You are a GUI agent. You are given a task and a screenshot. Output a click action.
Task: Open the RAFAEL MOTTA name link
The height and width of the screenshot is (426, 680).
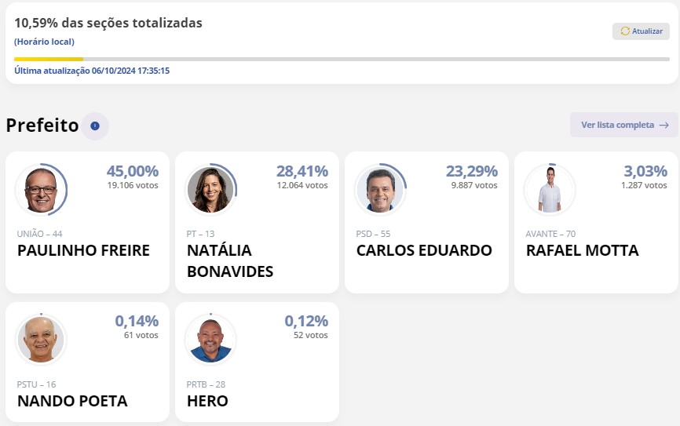tap(582, 251)
